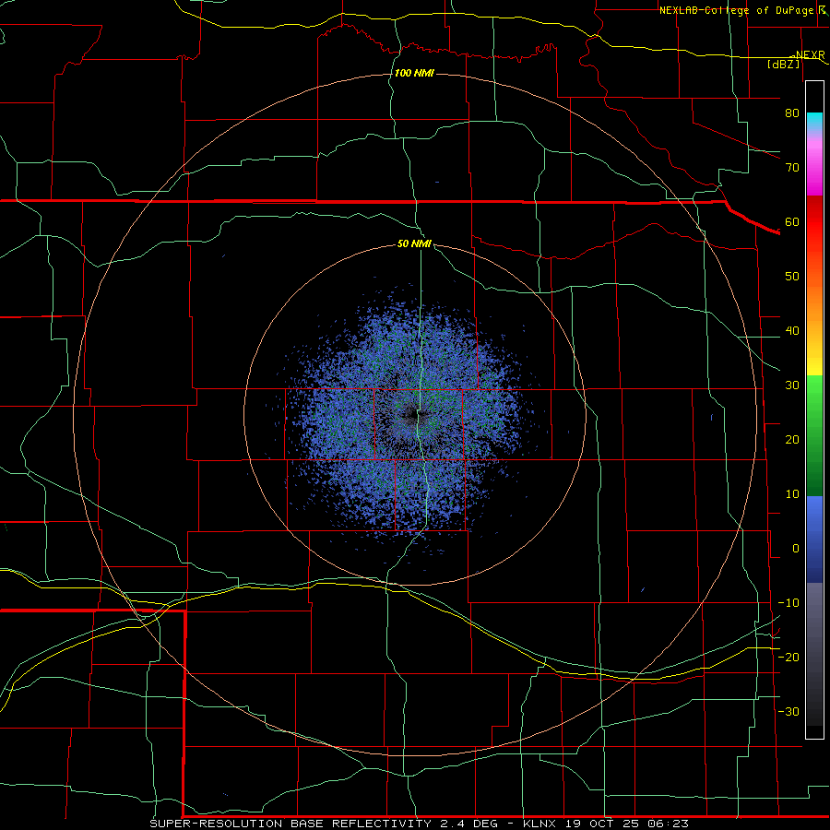The height and width of the screenshot is (830, 830).
Task: Select the 0 value on the dBZ scale
Action: pyautogui.click(x=796, y=549)
